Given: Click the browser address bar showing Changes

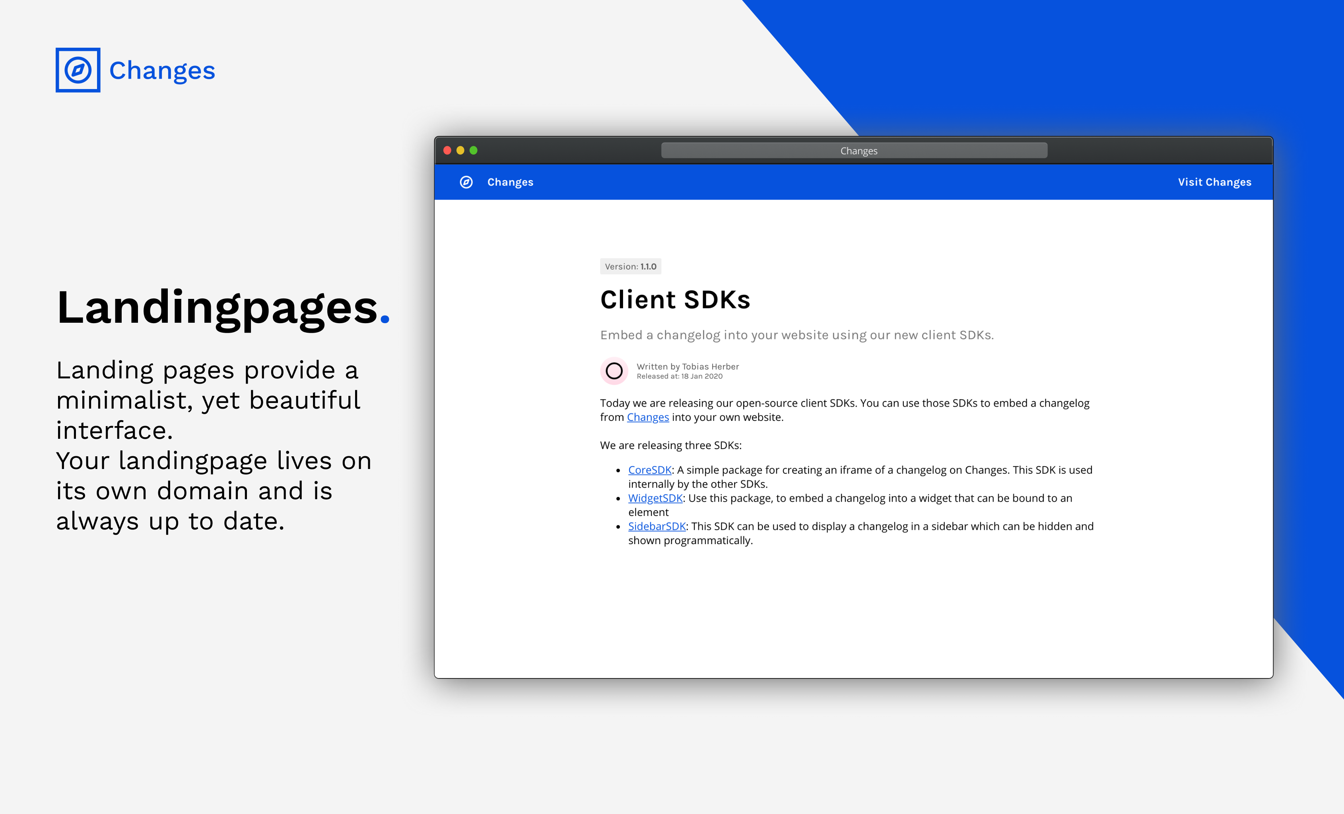Looking at the screenshot, I should coord(854,151).
